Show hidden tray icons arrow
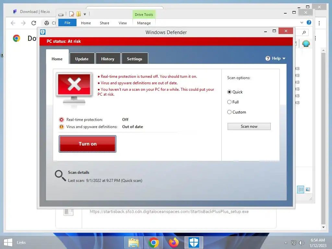Screen dimensions: 332x249 (x=286, y=243)
